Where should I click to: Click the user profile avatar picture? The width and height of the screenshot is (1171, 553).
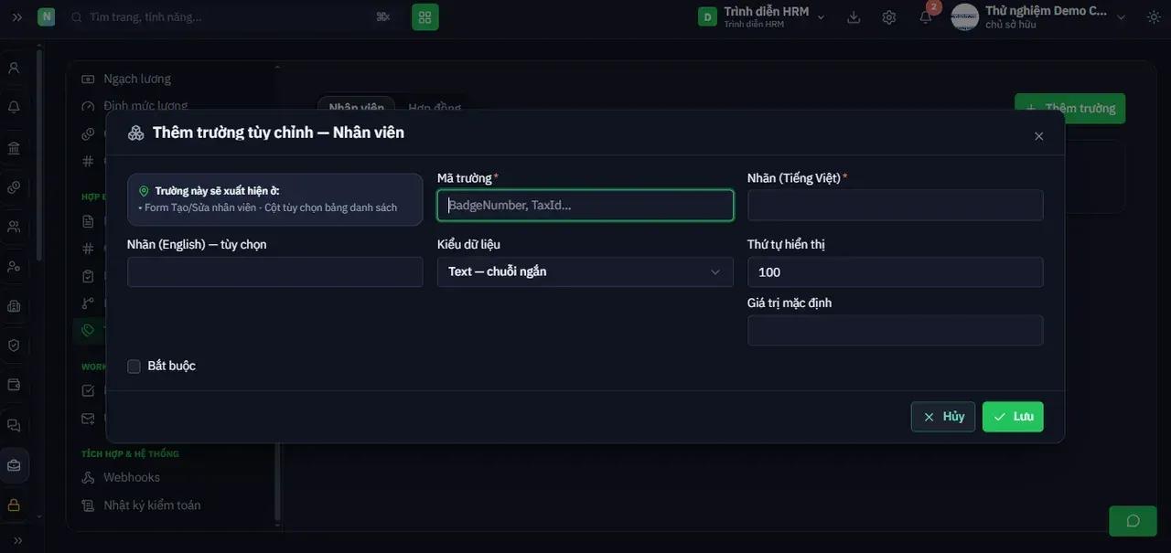(x=965, y=17)
